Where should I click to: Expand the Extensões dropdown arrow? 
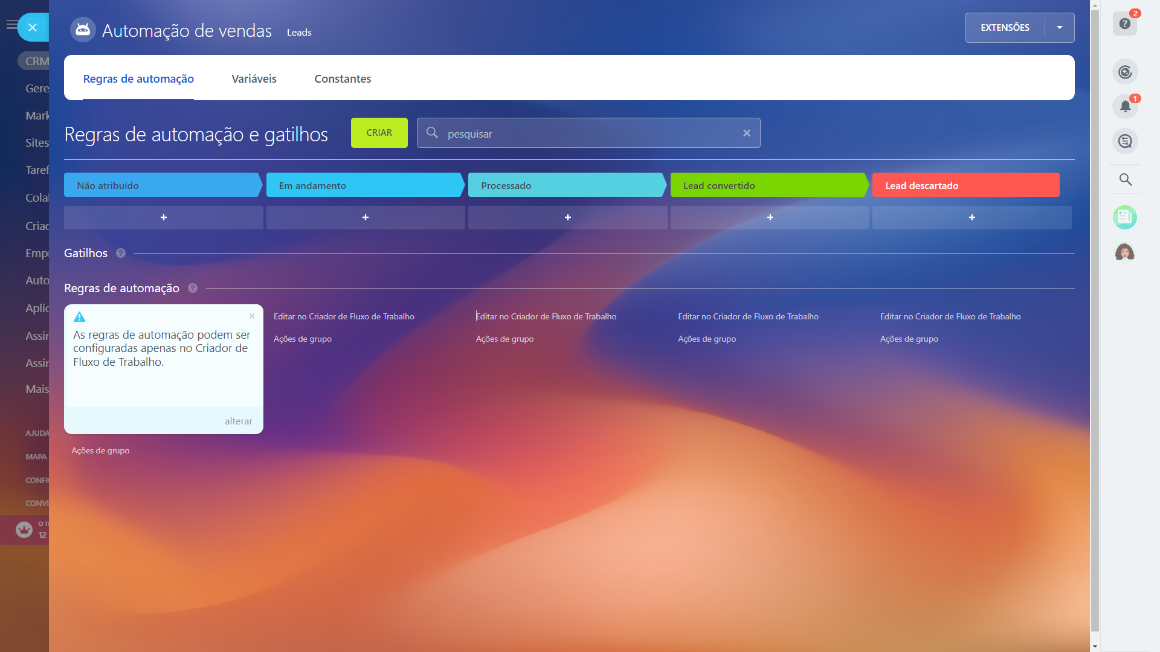pos(1059,28)
